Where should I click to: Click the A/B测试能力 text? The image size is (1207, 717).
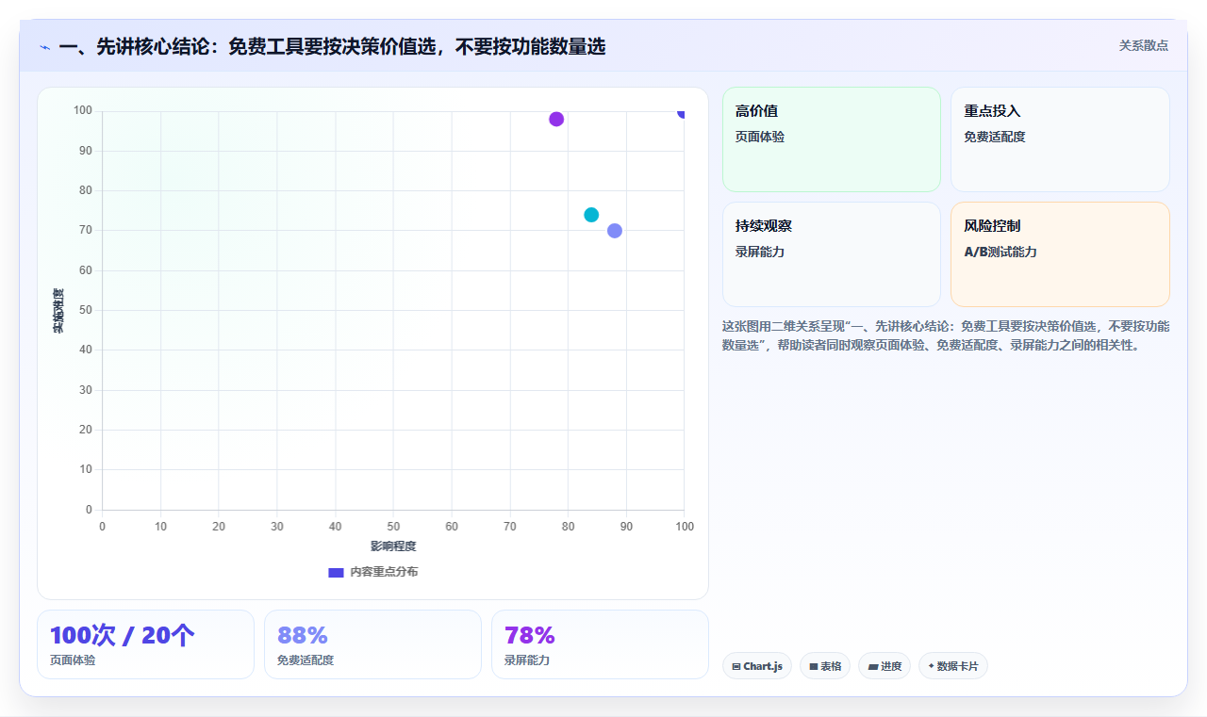[x=1000, y=253]
